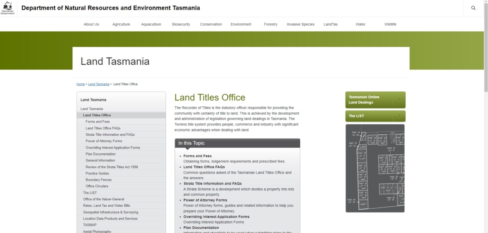The width and height of the screenshot is (488, 233).
Task: Click arrow on The LIST green button
Action: pyautogui.click(x=399, y=116)
